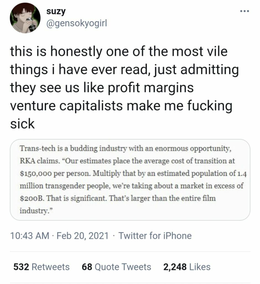Click the Feb 20, 2021 date

(83, 236)
